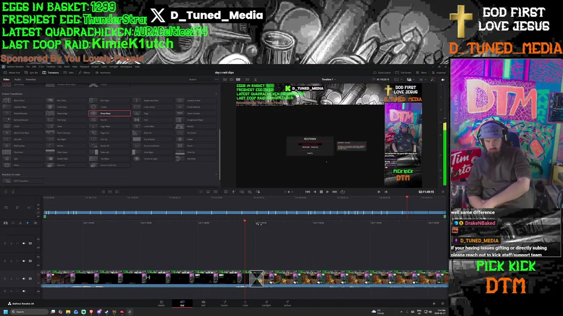Switch viewer to Full Screen

tap(404, 72)
